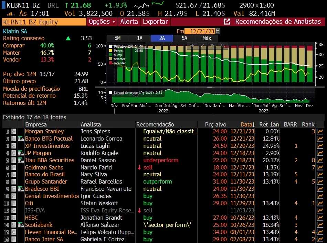327x243 pixels.
Task: Click the crosshair tool in chart toolbar
Action: click(x=192, y=46)
